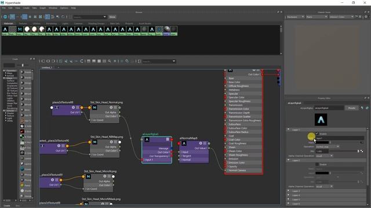
Task: Rearrange the graph layout
Action: (x=81, y=61)
